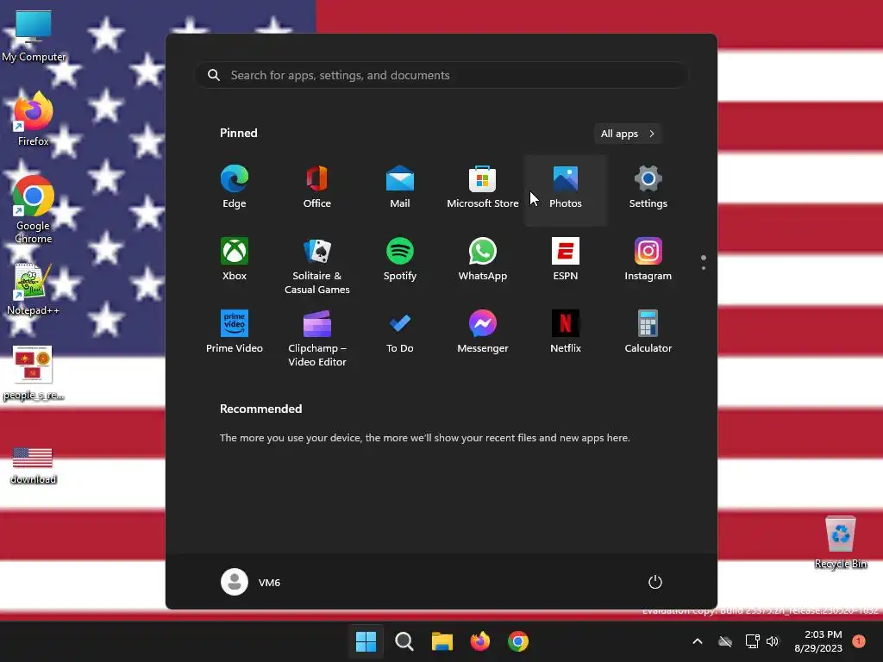883x662 pixels.
Task: Launch the ESPN app
Action: tap(566, 259)
